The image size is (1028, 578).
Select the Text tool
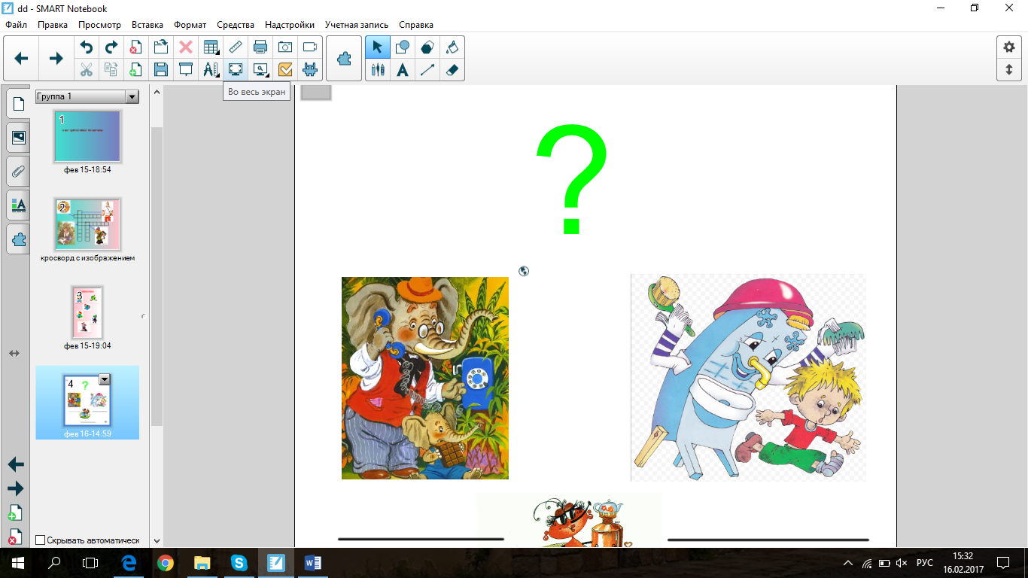pyautogui.click(x=403, y=70)
